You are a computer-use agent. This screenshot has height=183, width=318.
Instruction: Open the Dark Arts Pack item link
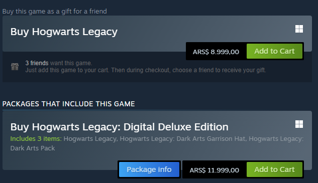coord(157,143)
